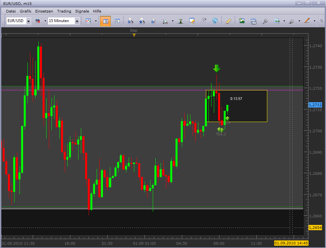This screenshot has height=248, width=326.
Task: Open the Signale menu
Action: 82,11
